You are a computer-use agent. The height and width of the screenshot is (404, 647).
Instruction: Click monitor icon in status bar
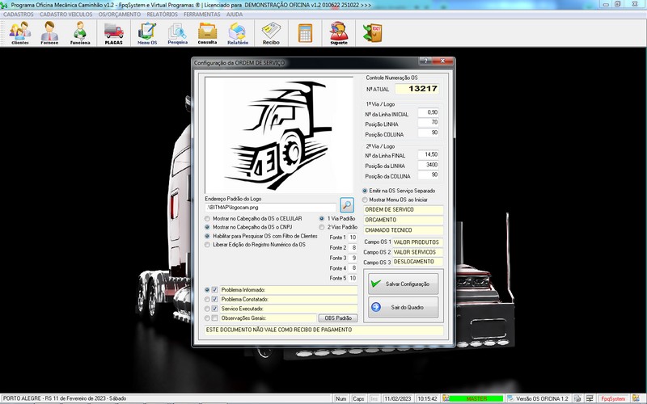[590, 398]
